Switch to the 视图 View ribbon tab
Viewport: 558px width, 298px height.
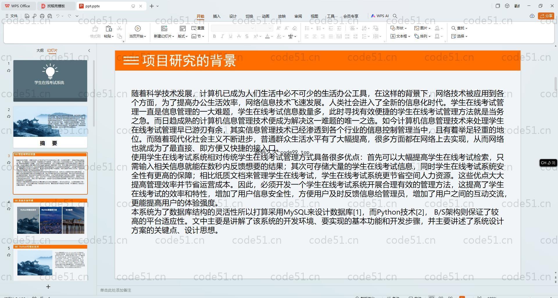click(314, 16)
